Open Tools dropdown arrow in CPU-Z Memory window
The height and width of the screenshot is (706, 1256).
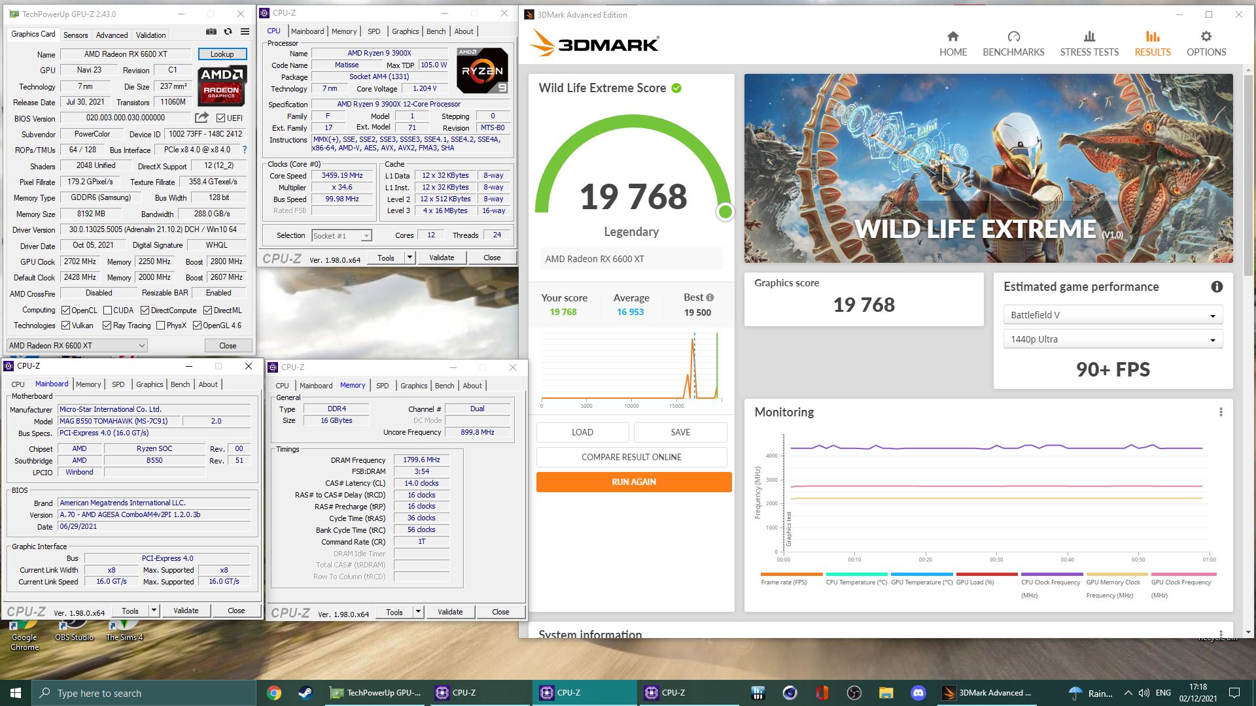(418, 612)
